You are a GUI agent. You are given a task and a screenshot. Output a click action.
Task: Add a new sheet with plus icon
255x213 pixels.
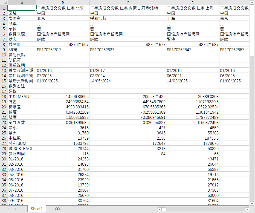(57, 209)
